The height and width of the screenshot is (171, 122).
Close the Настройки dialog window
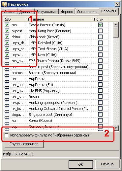117,4
